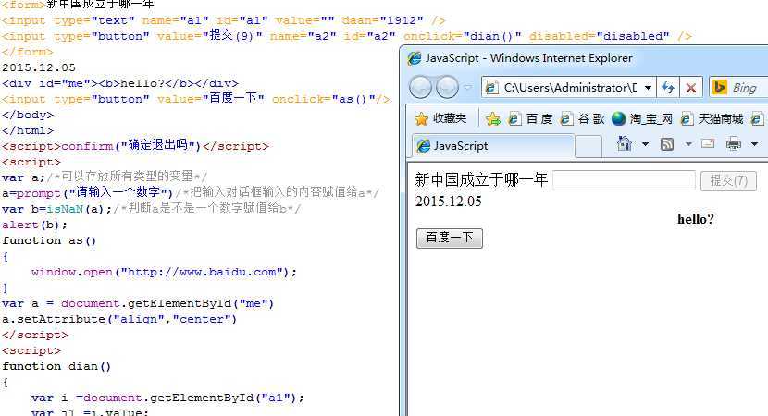768x416 pixels.
Task: Open the 淘_宝_网 favorites link
Action: pos(642,119)
